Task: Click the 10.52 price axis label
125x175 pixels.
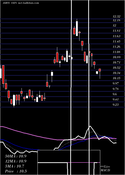Action: [x=116, y=68]
